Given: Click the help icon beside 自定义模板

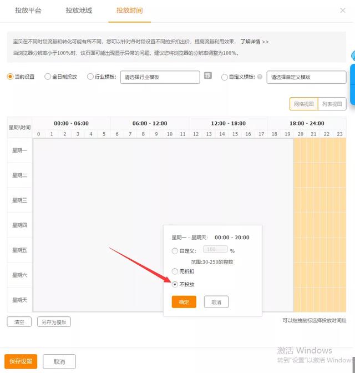Looking at the screenshot, I should tap(260, 77).
